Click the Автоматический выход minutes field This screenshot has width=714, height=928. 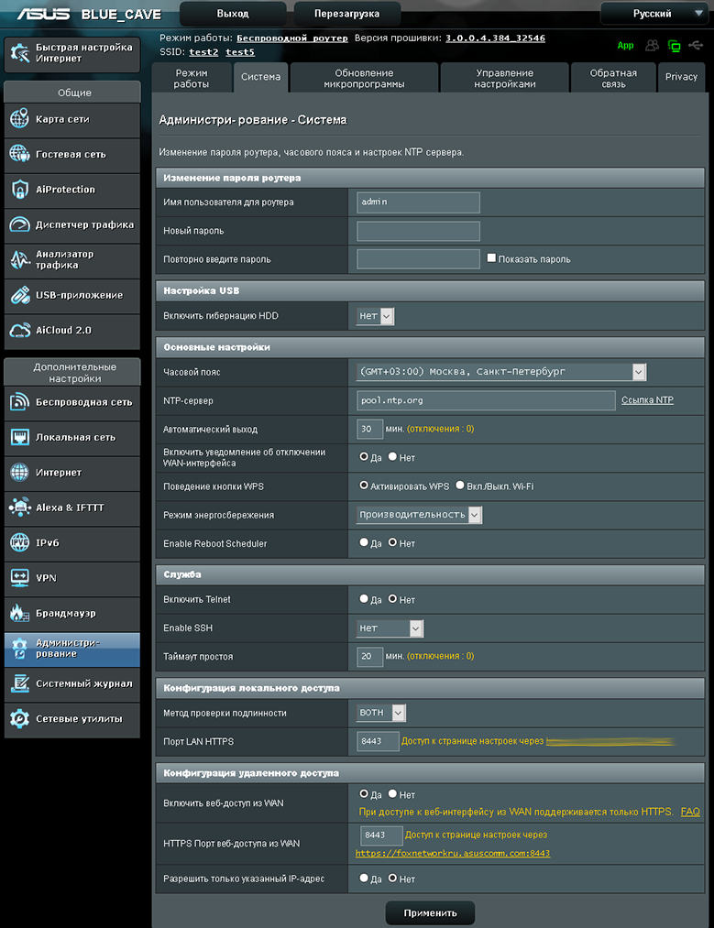point(370,429)
